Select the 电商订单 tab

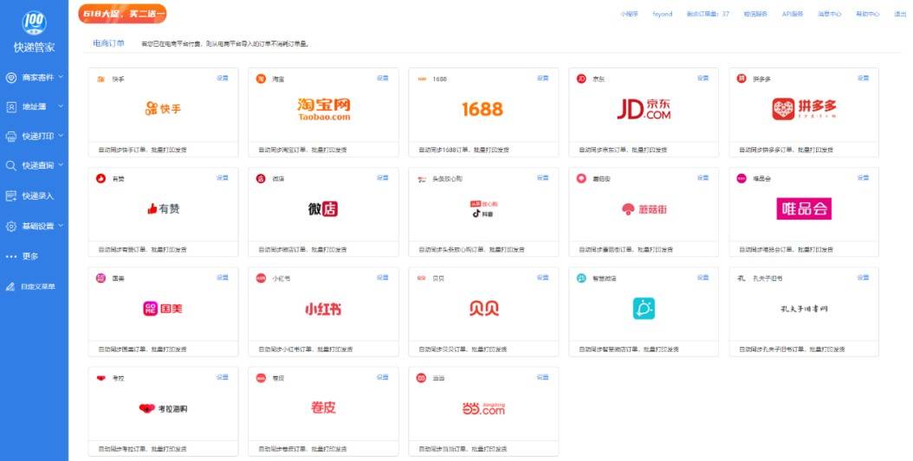click(x=108, y=43)
